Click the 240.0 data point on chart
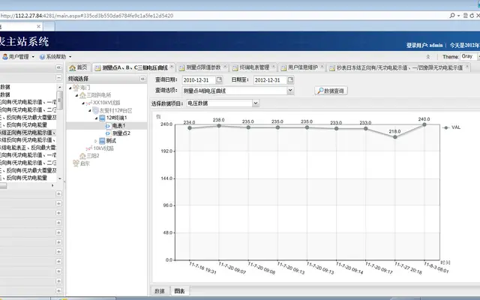Viewport: 480px width, 300px height. tap(424, 124)
